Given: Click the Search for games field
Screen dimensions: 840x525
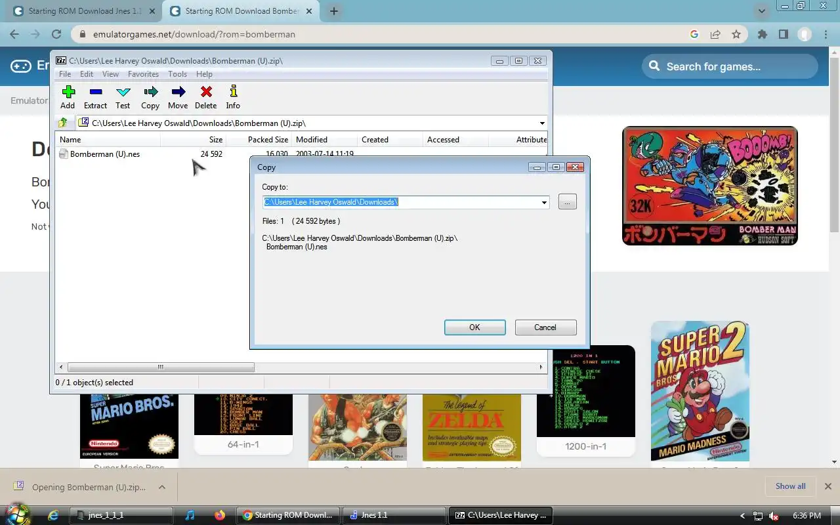Looking at the screenshot, I should [730, 66].
